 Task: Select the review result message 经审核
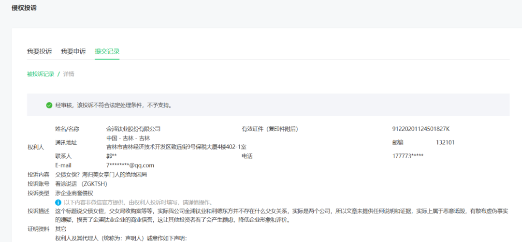click(x=114, y=106)
